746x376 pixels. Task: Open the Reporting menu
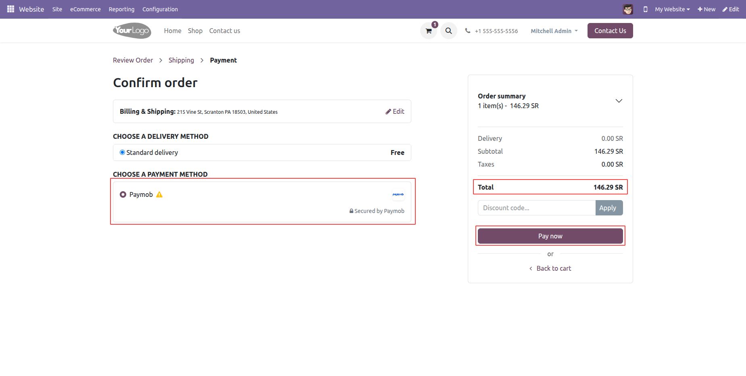121,9
